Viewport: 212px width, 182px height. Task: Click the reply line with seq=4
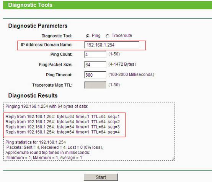coord(63,132)
